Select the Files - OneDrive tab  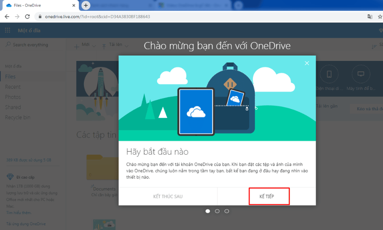pyautogui.click(x=40, y=5)
